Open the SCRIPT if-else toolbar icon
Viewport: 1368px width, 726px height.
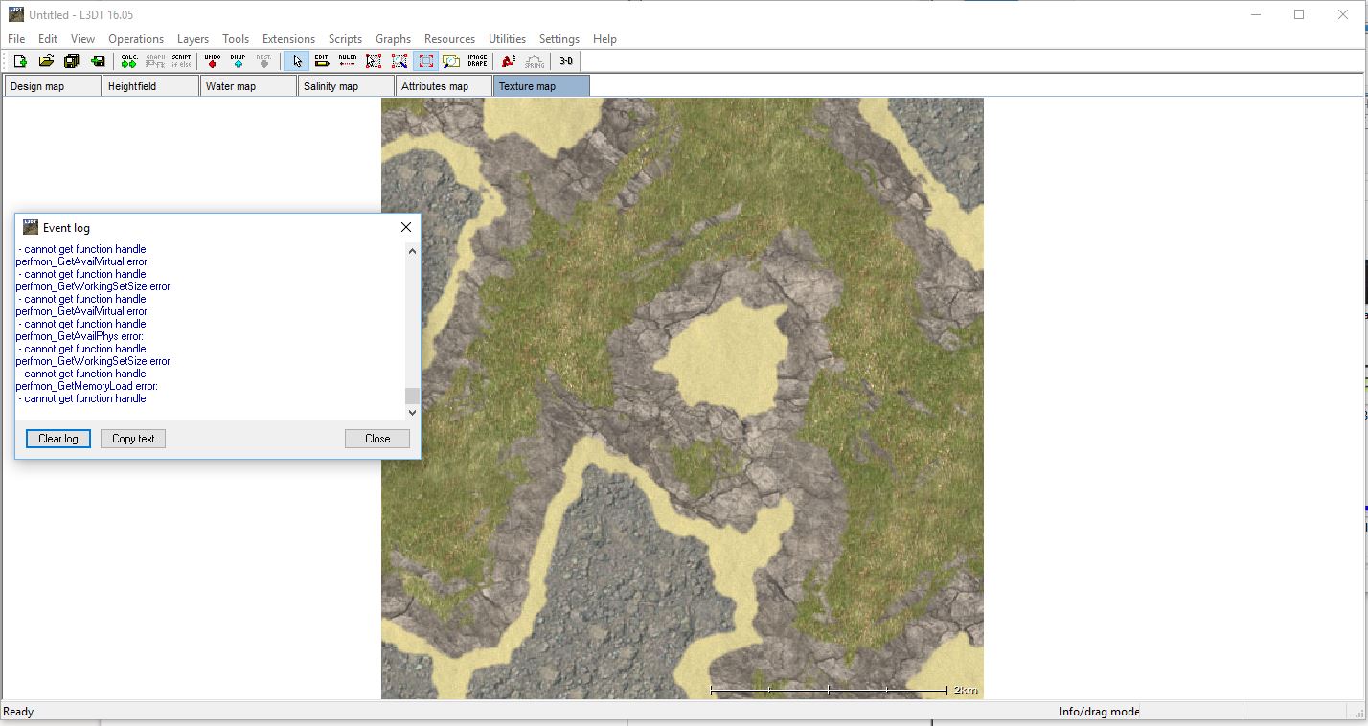tap(181, 60)
